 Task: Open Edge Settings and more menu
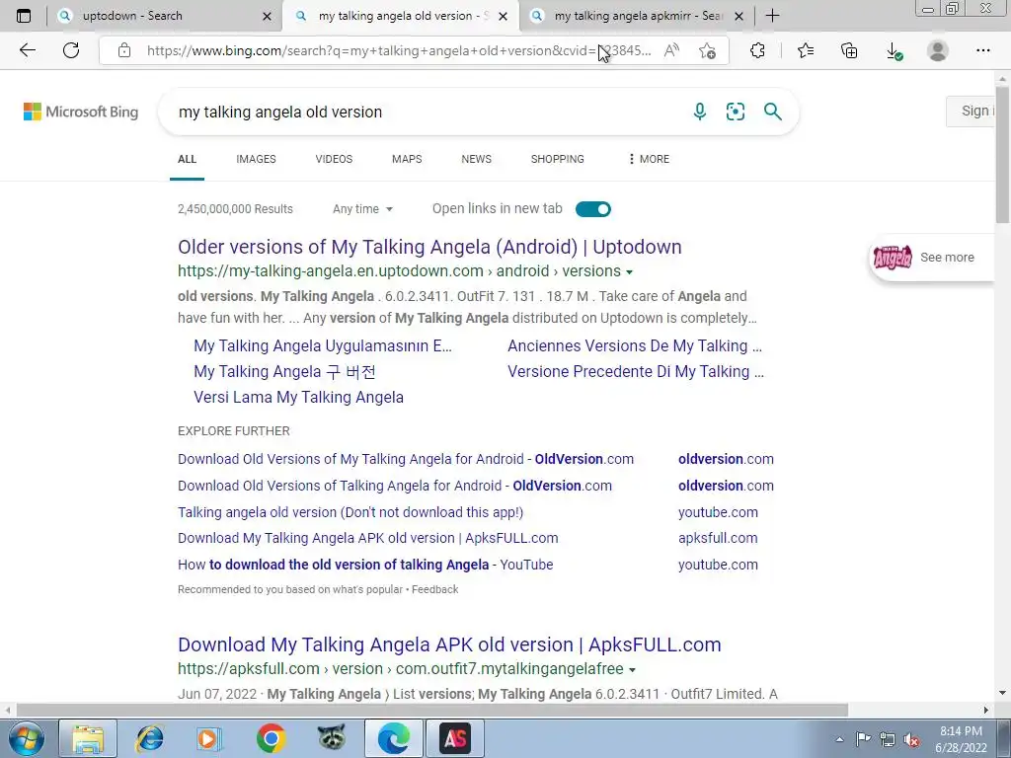[x=982, y=50]
